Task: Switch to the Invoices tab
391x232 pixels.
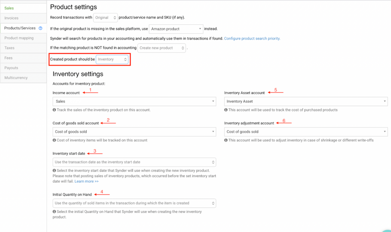Action: (11, 18)
